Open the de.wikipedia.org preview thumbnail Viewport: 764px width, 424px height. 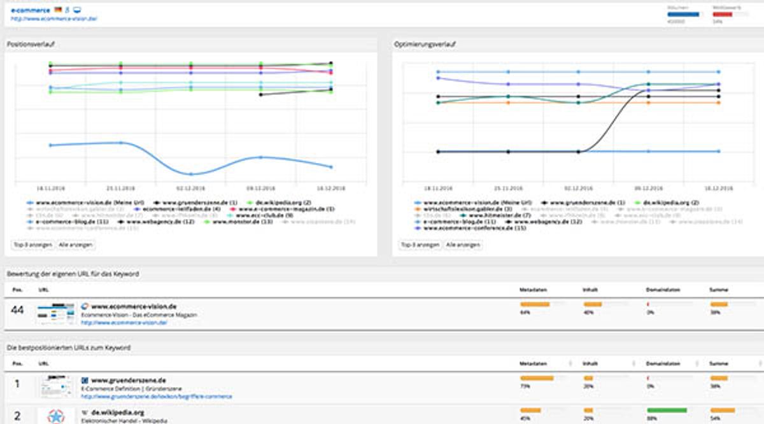tap(56, 416)
